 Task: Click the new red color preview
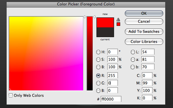105,22
